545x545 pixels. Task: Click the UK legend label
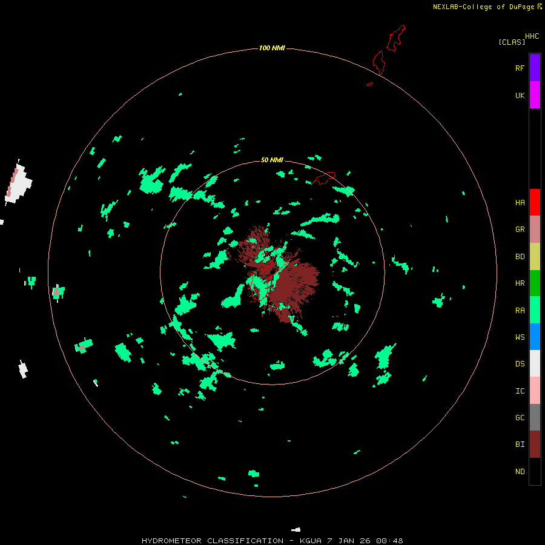tap(520, 96)
